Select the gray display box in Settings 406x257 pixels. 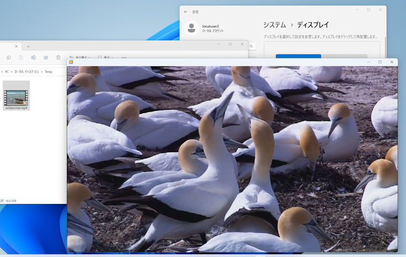tap(344, 56)
